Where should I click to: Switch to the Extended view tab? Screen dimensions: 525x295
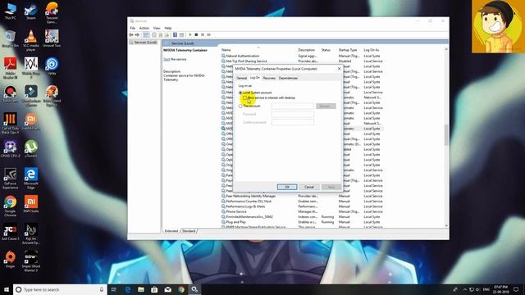point(171,231)
